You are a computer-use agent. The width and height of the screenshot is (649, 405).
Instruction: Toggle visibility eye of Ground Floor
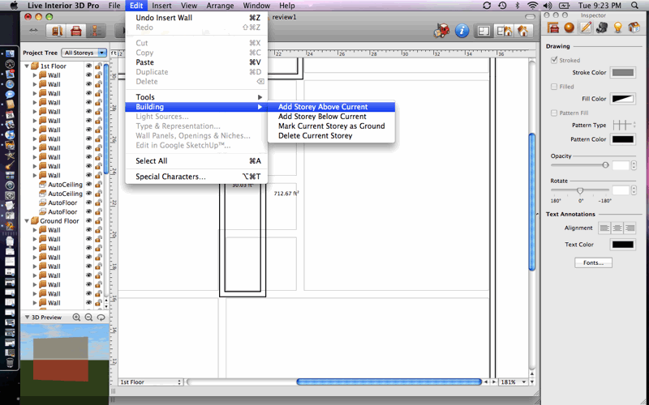[88, 221]
